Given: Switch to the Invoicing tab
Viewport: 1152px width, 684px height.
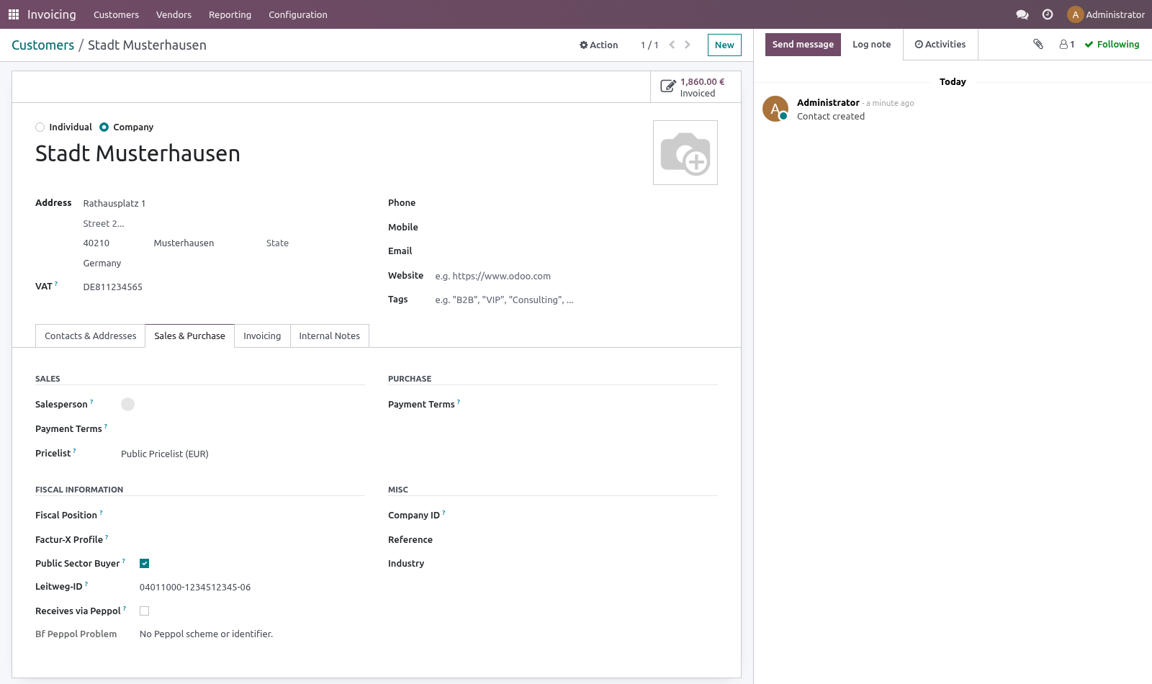Looking at the screenshot, I should pos(262,336).
